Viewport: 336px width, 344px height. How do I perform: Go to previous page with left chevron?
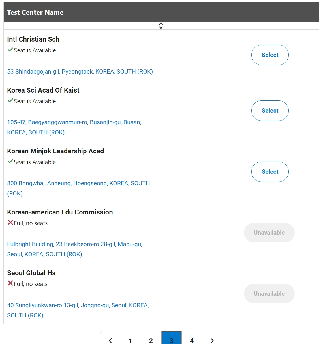[110, 341]
